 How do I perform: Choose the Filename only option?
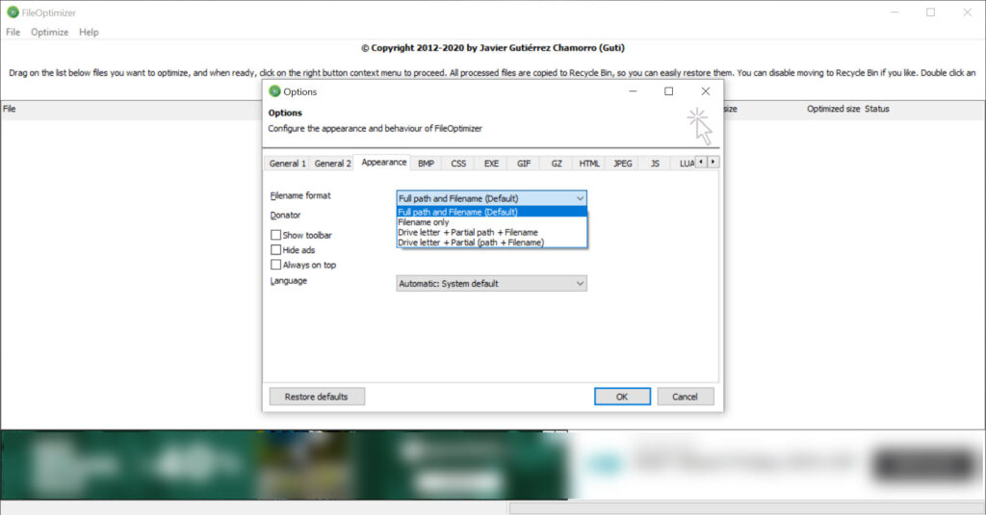[492, 222]
